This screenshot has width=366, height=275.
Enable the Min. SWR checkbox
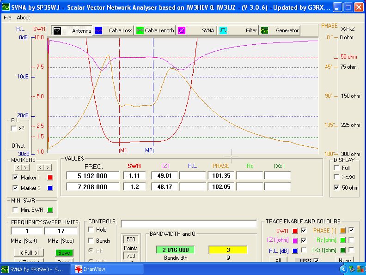[x=16, y=210]
